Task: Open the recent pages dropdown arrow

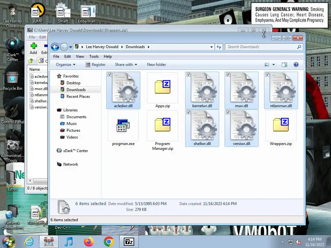Action: pos(70,47)
